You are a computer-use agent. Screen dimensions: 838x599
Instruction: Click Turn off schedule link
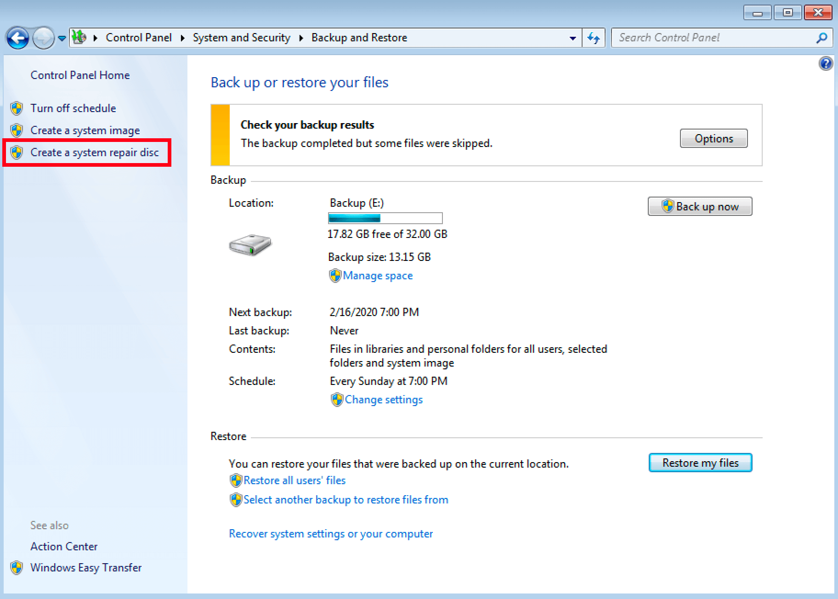click(73, 108)
